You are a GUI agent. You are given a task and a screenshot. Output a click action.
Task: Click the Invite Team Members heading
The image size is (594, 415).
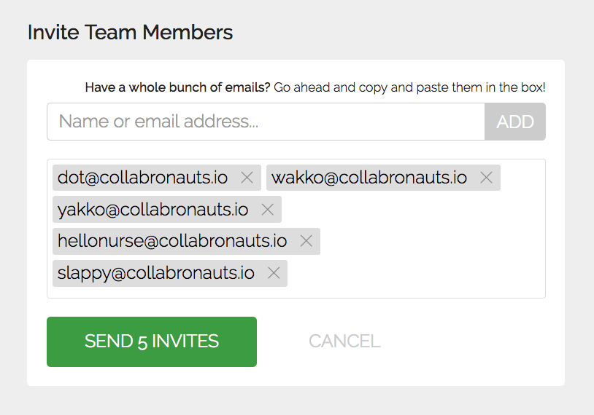click(x=130, y=33)
